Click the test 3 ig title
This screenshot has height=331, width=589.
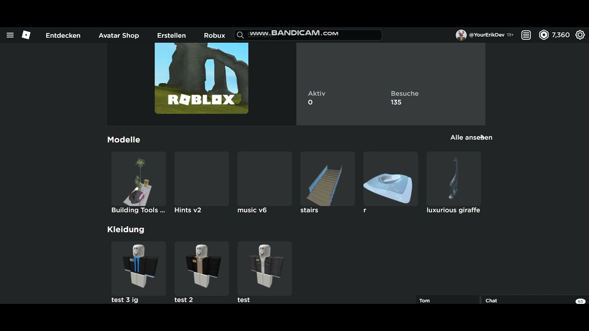click(x=125, y=300)
